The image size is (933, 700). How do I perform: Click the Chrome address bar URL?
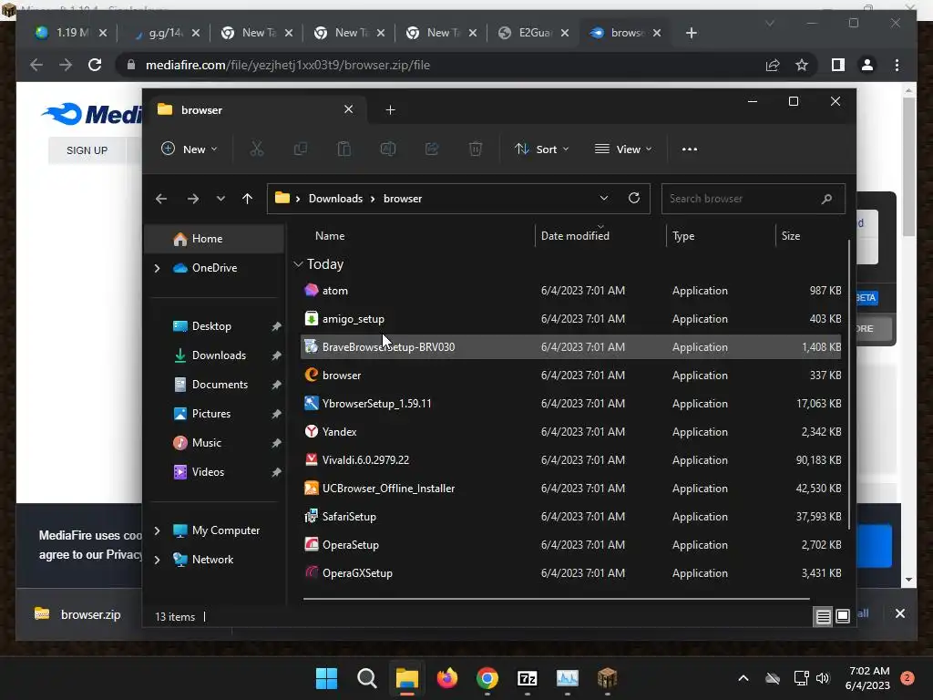click(x=288, y=65)
